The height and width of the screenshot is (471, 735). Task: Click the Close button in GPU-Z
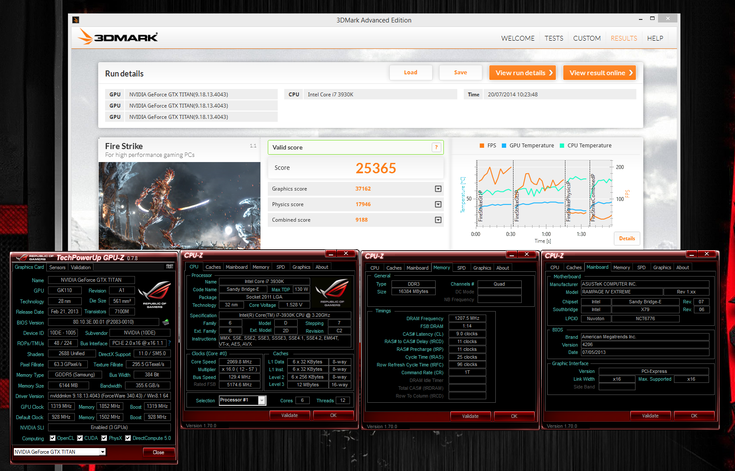coord(159,452)
